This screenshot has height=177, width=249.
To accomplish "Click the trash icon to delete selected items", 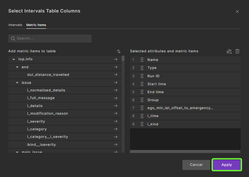I will (237, 51).
